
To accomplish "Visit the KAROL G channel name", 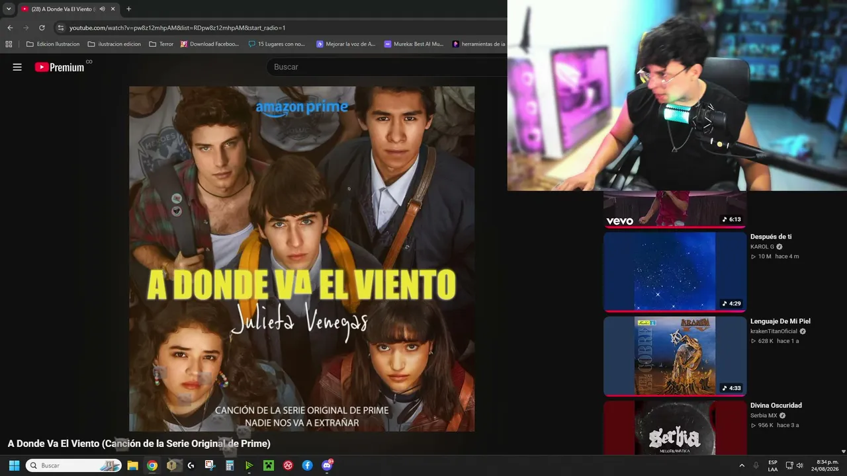I will (x=762, y=247).
